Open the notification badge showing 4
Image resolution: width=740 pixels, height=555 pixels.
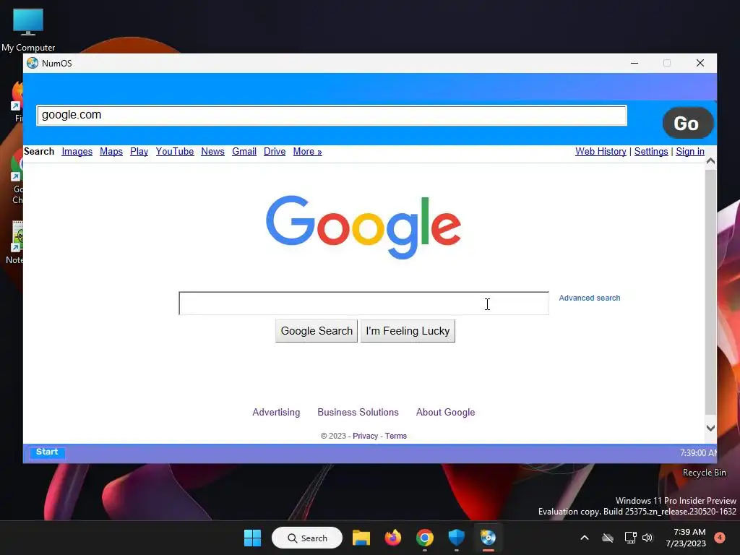point(720,538)
